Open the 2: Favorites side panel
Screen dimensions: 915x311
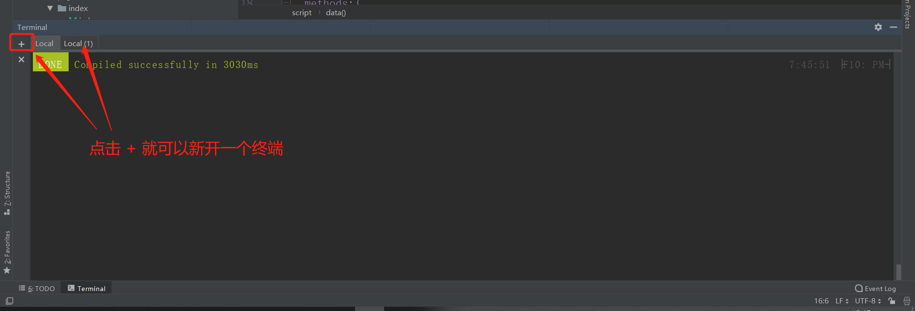tap(7, 251)
